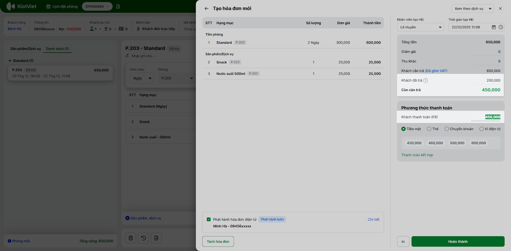
Task: Select the 500,000 quick amount chip
Action: tap(457, 143)
